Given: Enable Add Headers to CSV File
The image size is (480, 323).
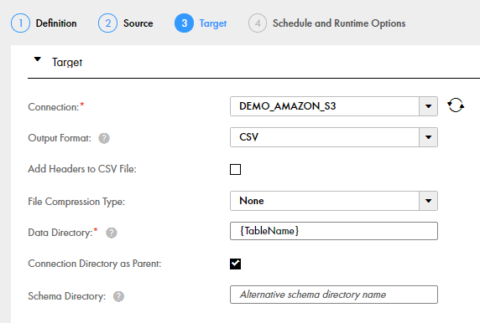Looking at the screenshot, I should pyautogui.click(x=236, y=169).
